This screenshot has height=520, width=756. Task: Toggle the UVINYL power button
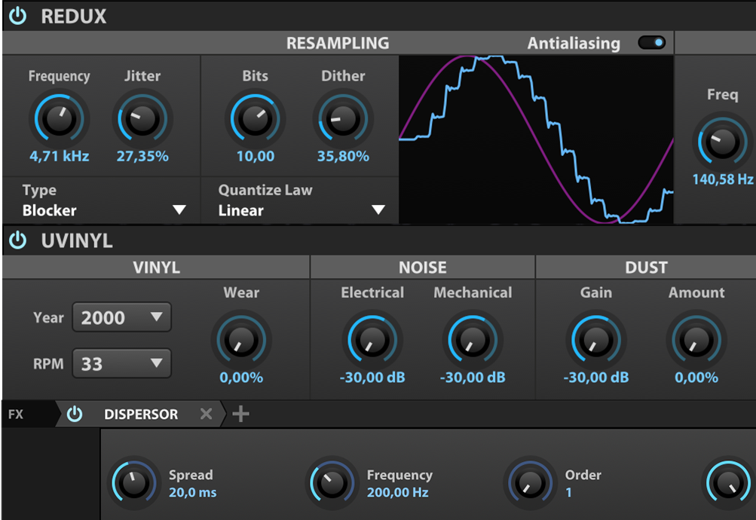(x=18, y=240)
